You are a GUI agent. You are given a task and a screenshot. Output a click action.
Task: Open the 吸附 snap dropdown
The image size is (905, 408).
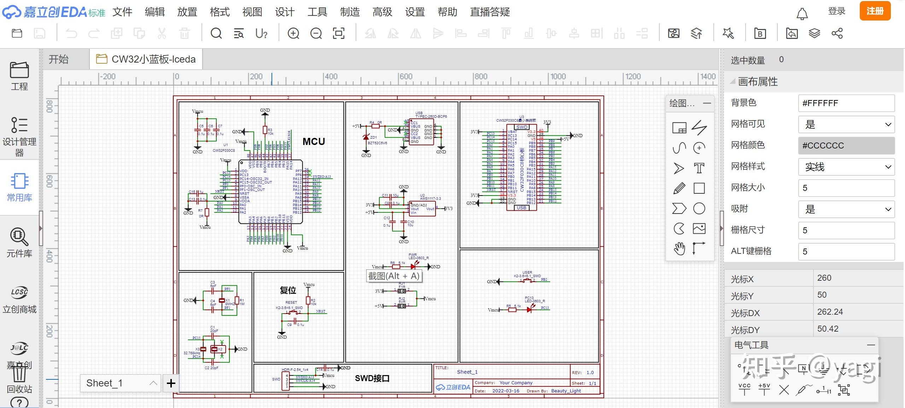click(846, 209)
